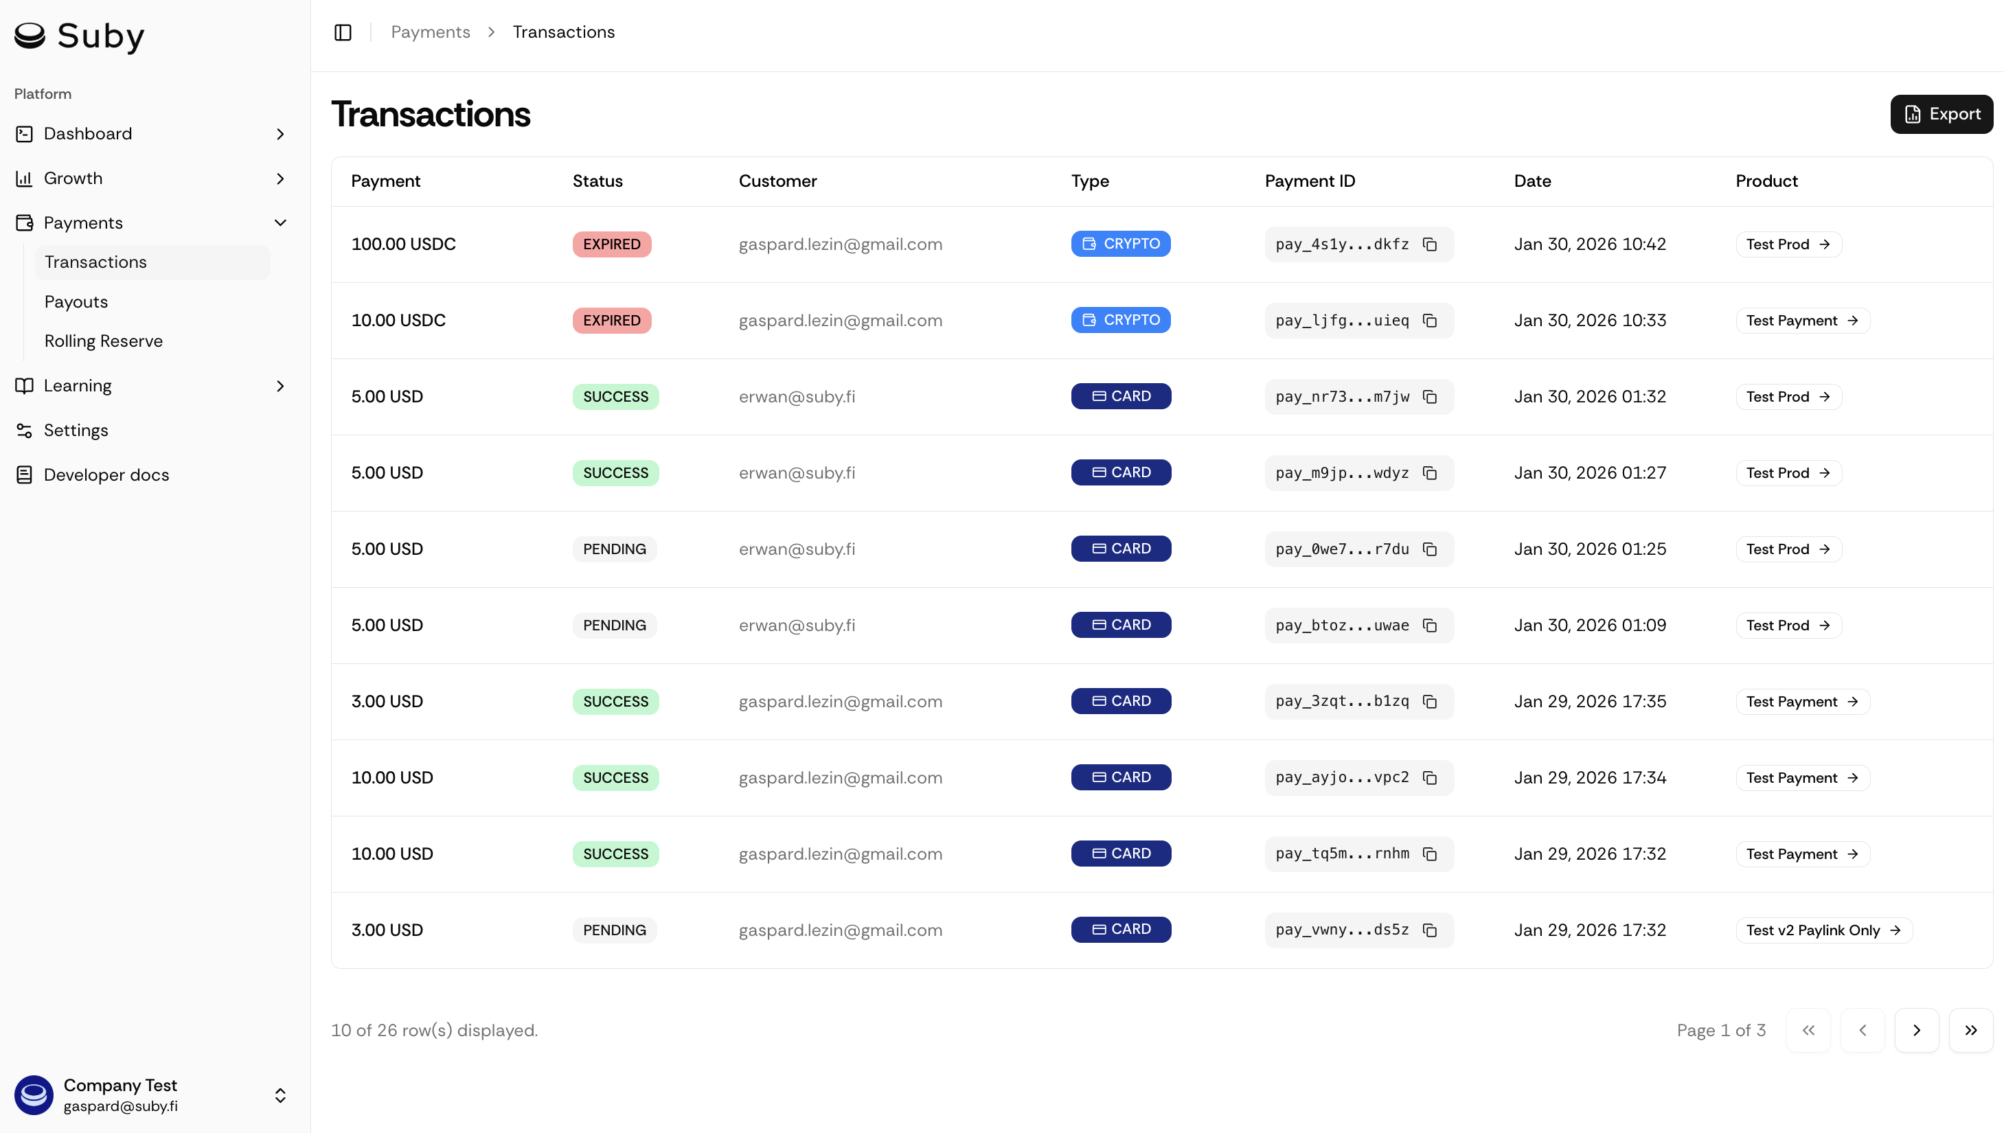The width and height of the screenshot is (2004, 1133).
Task: Toggle the sidebar panel icon
Action: [x=343, y=32]
